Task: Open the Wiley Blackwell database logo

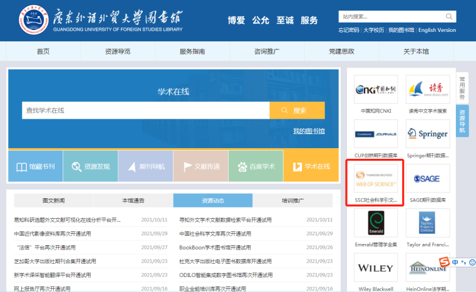Action: (x=375, y=268)
